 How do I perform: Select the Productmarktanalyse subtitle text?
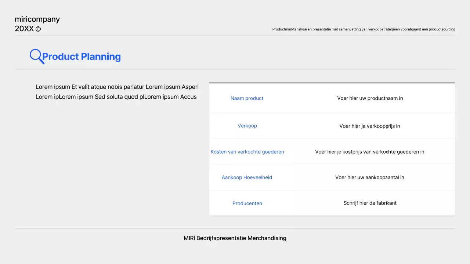(363, 29)
